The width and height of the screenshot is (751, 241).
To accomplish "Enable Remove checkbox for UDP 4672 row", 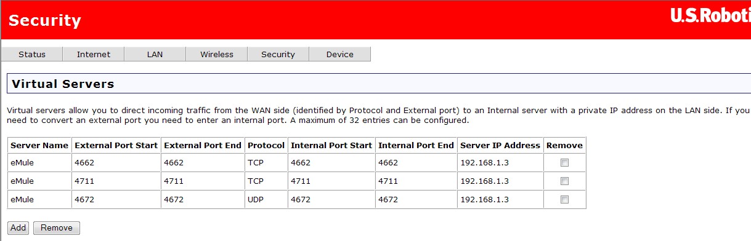I will coord(564,200).
